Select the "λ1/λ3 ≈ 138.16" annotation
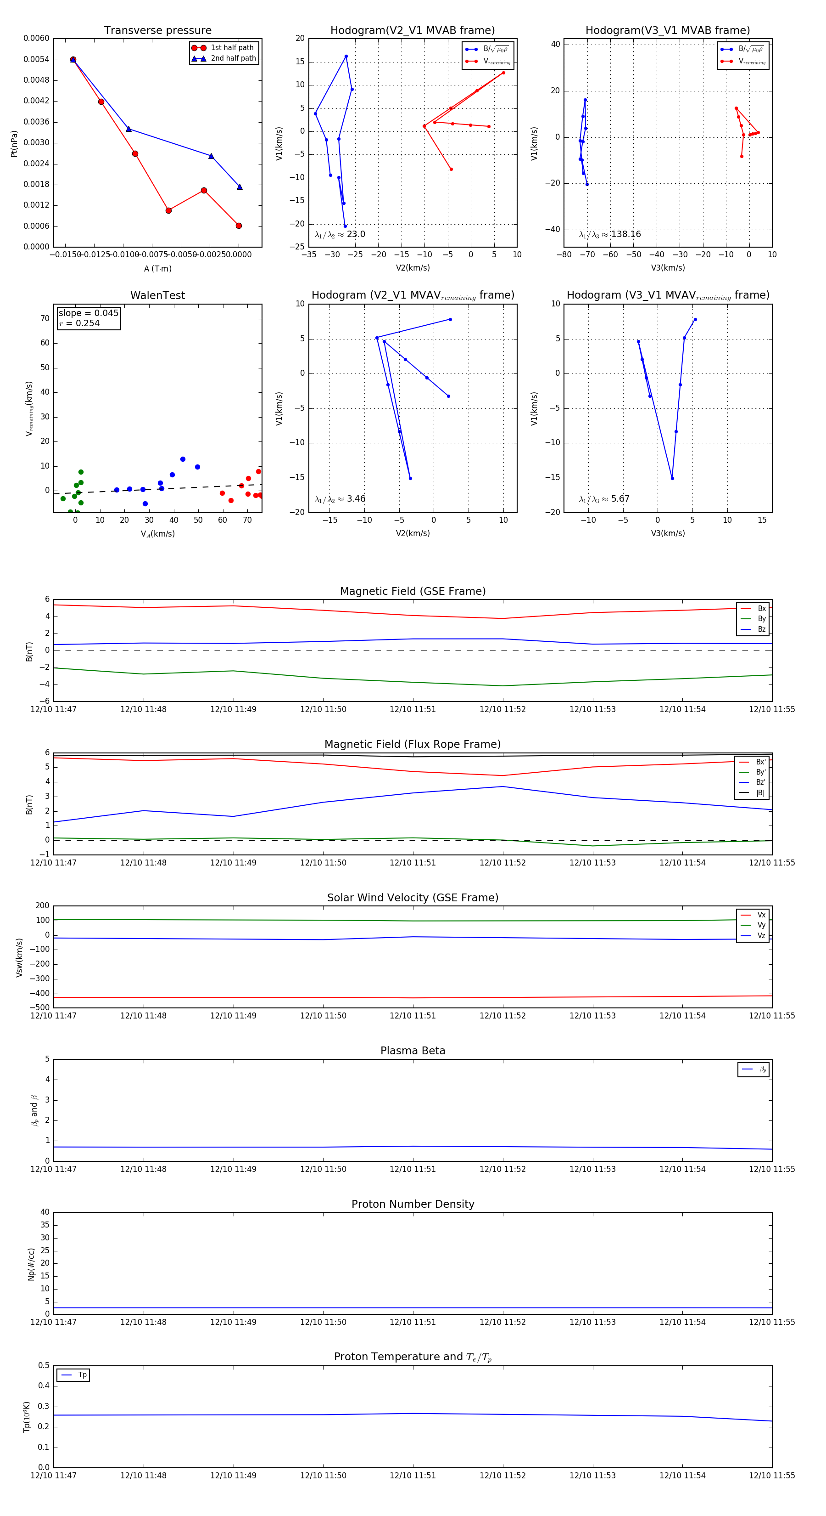826x1516 pixels. [x=610, y=234]
